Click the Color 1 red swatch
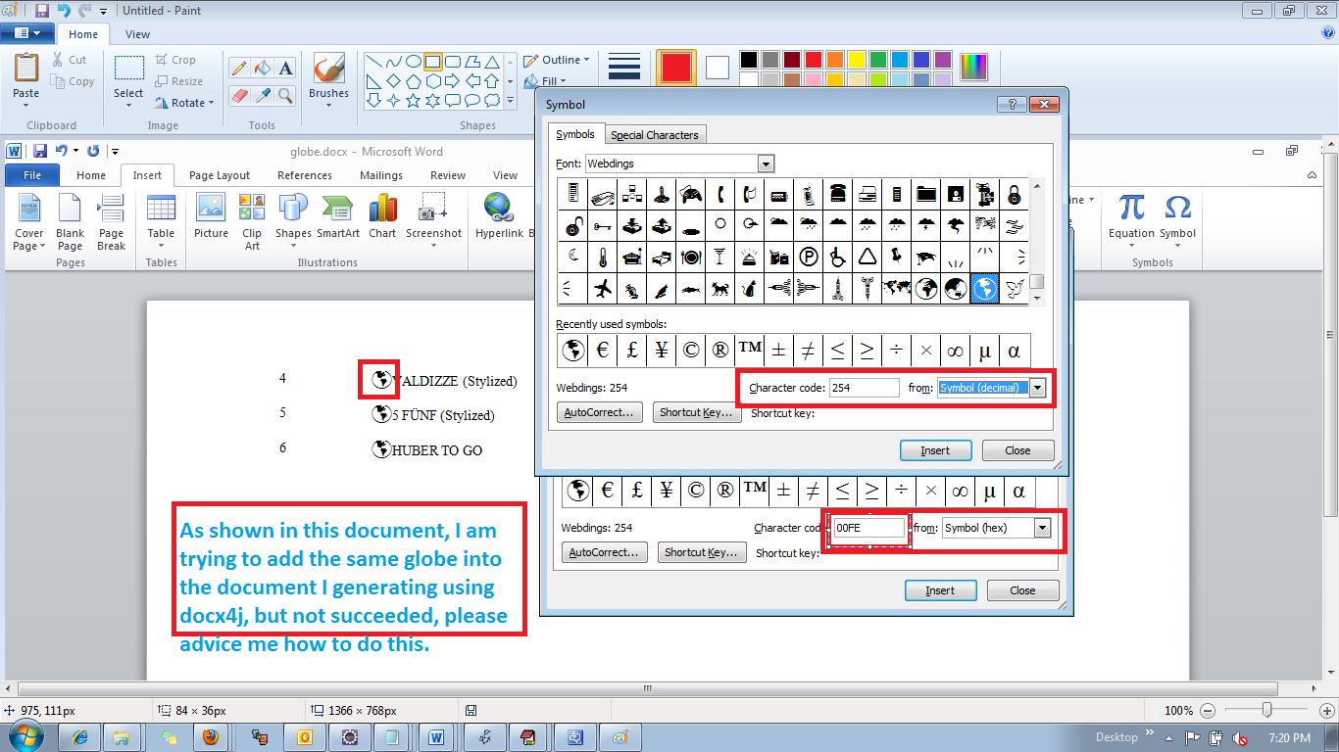Viewport: 1339px width, 752px height. tap(676, 67)
